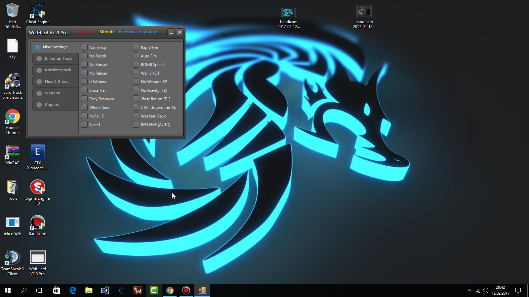Tick the BOMB Speed checkbox
The image size is (529, 297).
pyautogui.click(x=136, y=64)
